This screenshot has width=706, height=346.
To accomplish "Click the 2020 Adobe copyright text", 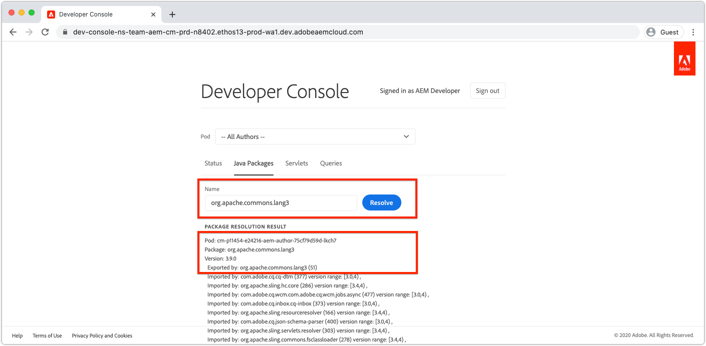I will pos(654,335).
